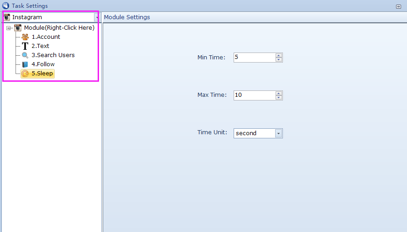This screenshot has width=407, height=232.
Task: Increase Max Time with up arrow
Action: click(x=279, y=93)
